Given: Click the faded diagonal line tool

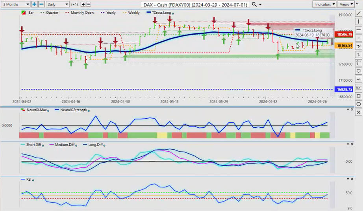Looking at the screenshot, I should [x=359, y=38].
